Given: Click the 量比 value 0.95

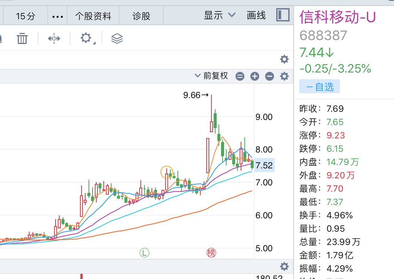Looking at the screenshot, I should pos(335,229).
